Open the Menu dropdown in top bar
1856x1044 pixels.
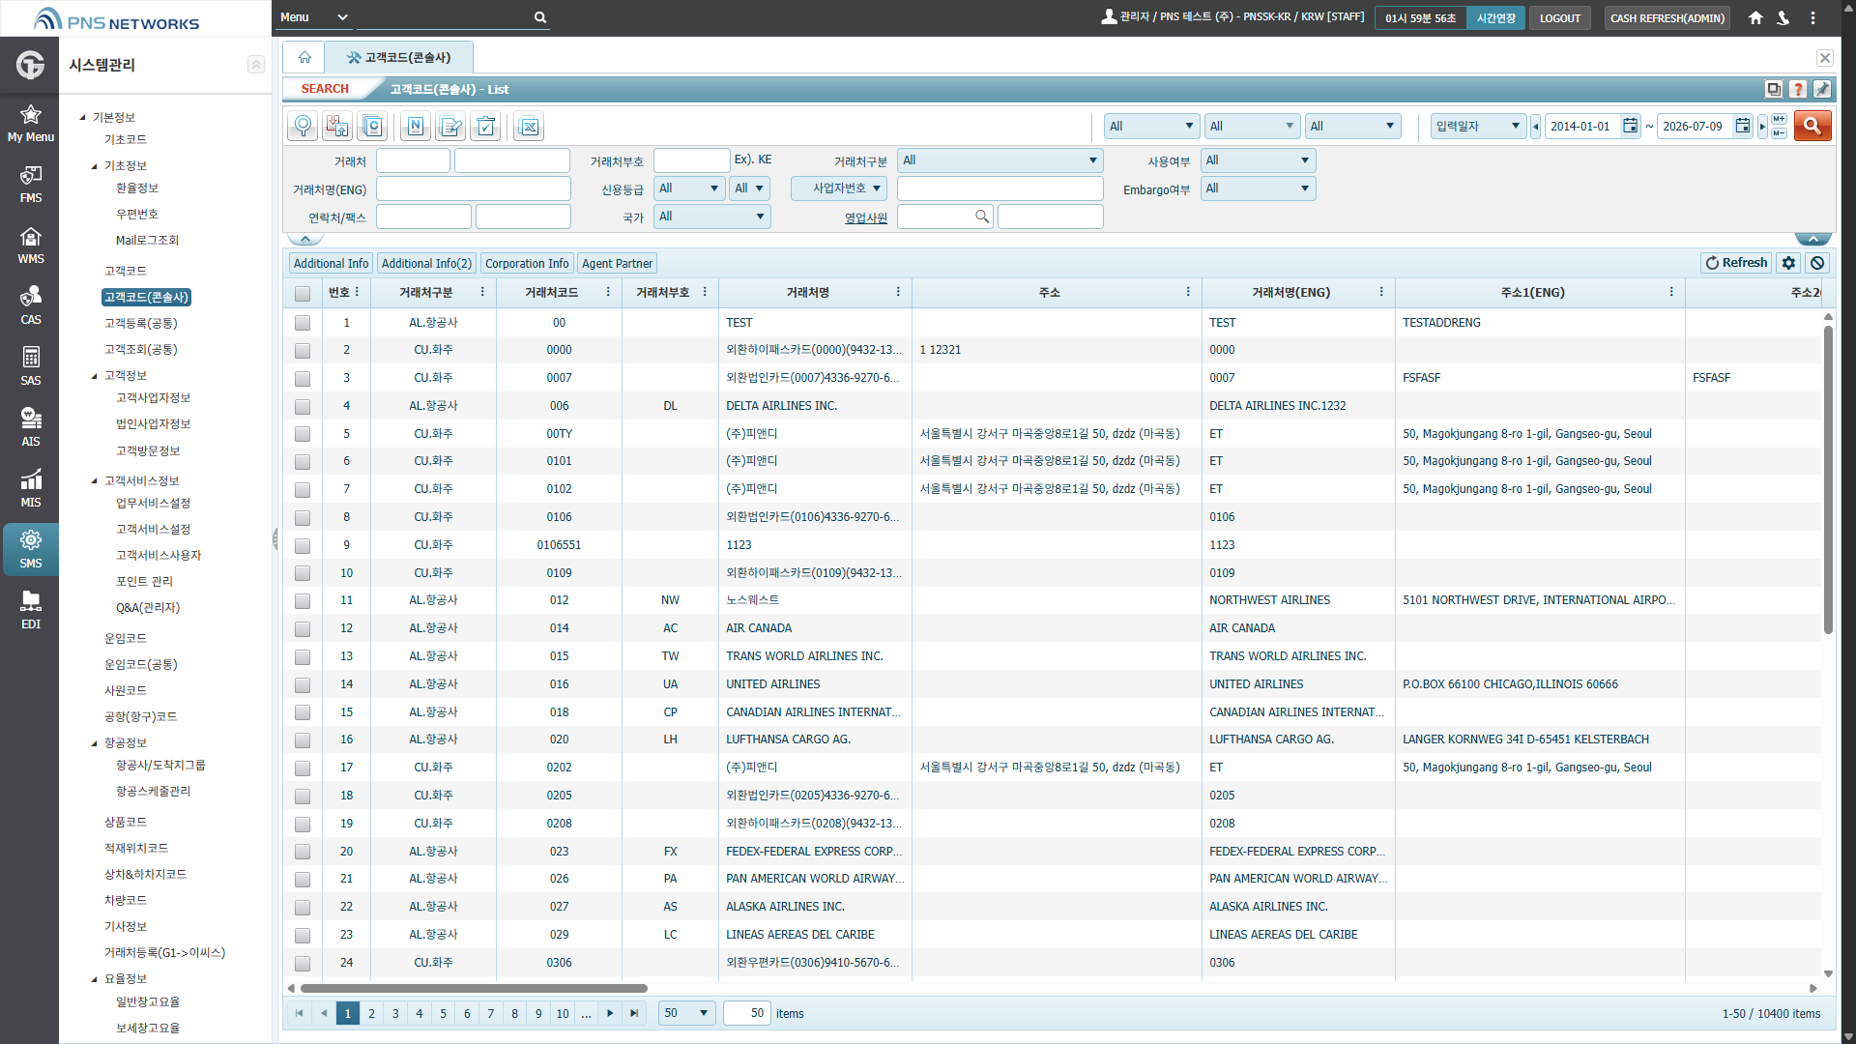click(x=313, y=17)
